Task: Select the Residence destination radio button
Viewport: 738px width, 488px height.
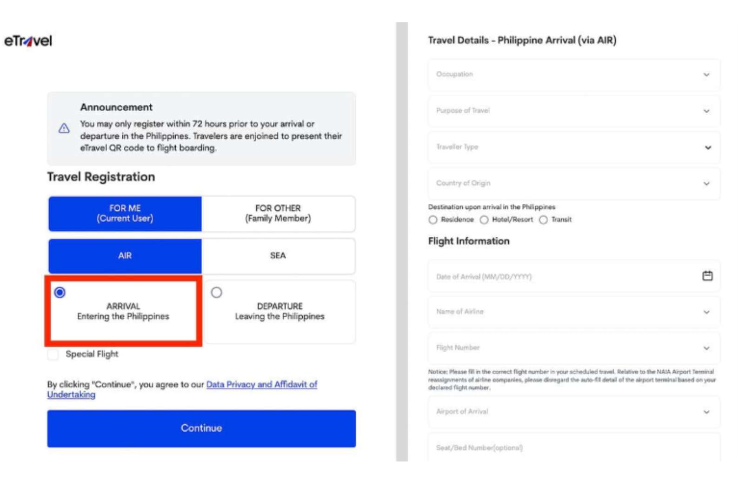Action: tap(433, 220)
